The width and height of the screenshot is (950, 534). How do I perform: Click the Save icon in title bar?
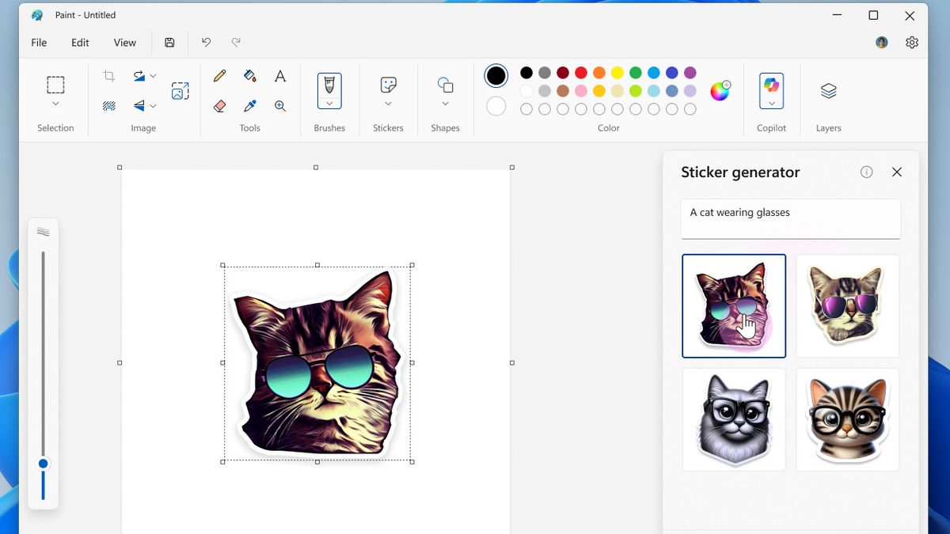169,43
